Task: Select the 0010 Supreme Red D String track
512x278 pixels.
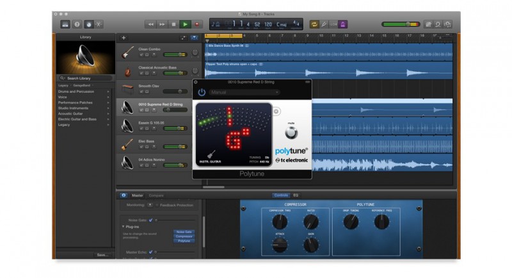Action: (154, 107)
